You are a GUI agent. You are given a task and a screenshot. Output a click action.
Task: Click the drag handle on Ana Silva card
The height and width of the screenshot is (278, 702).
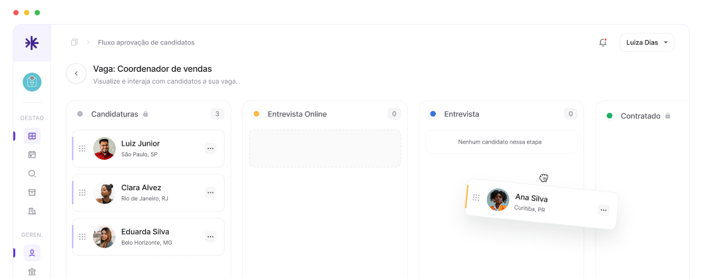476,198
